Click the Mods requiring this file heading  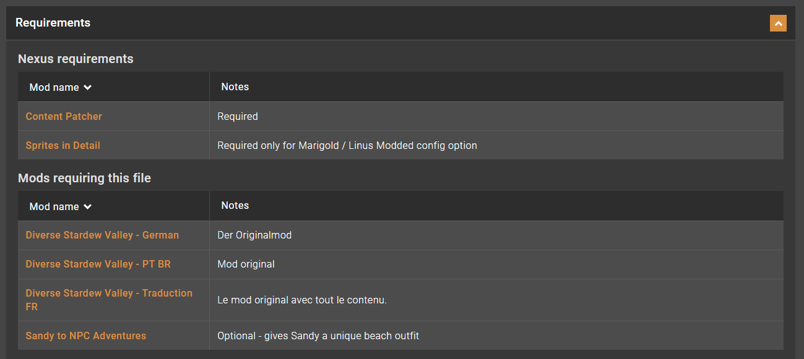click(x=84, y=178)
